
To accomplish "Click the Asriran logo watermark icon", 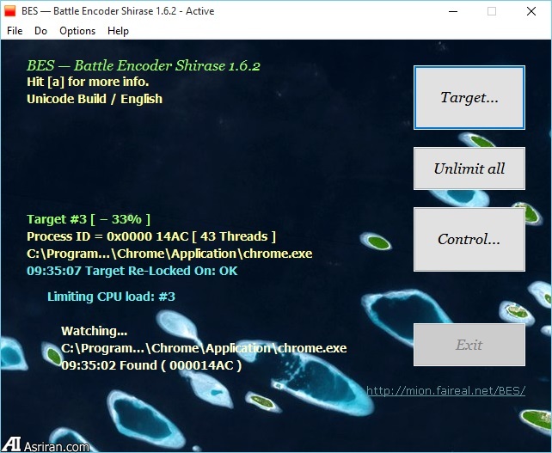I will coord(10,444).
